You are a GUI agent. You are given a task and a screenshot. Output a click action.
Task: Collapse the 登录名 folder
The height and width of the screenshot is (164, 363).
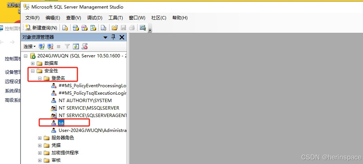click(40, 78)
